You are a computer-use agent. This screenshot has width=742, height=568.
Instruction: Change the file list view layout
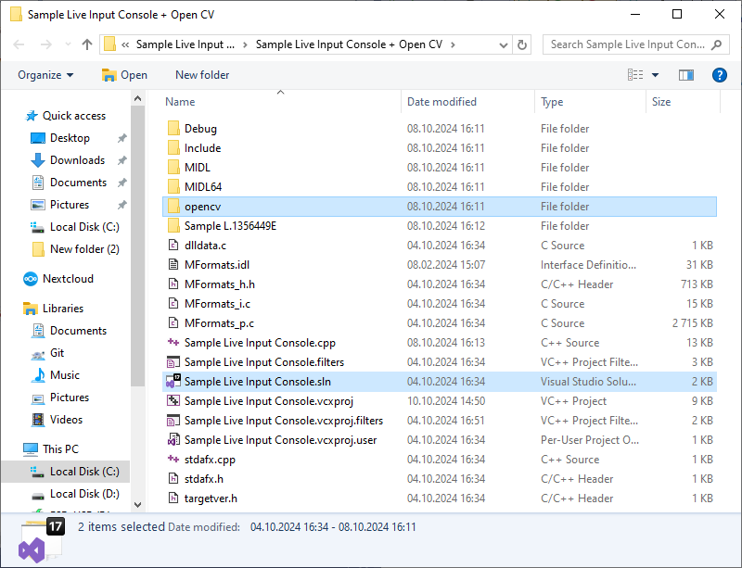tap(635, 75)
